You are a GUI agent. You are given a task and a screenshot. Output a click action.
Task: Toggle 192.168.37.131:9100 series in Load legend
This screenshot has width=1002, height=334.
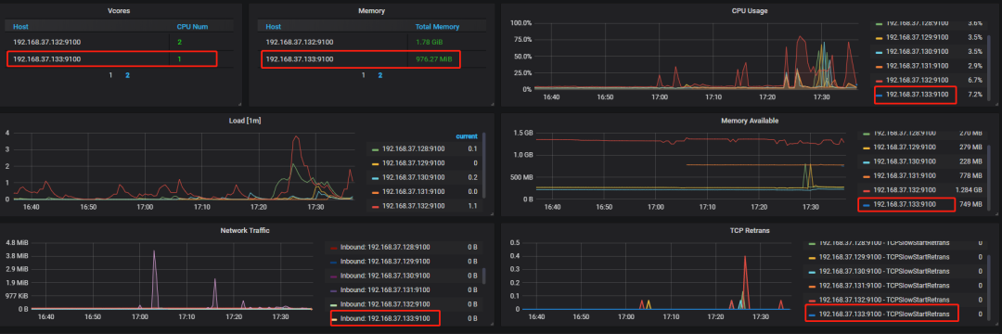click(x=414, y=192)
